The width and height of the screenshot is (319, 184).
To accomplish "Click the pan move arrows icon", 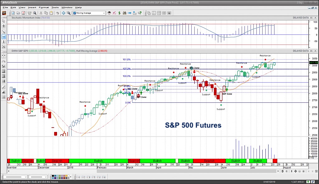I will pos(295,171).
